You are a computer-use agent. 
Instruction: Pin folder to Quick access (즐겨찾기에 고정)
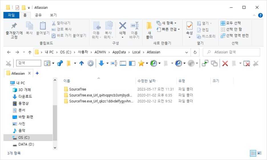14,30
